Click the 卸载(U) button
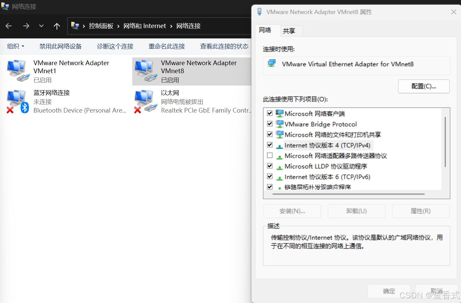Screen dimensions: 461x303 357,211
